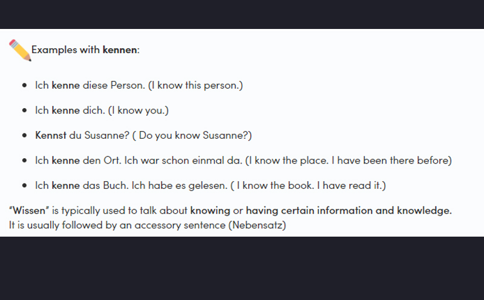Click the bullet before "Ich kenne den Ort"
Screen dimensions: 484x300
coord(25,161)
